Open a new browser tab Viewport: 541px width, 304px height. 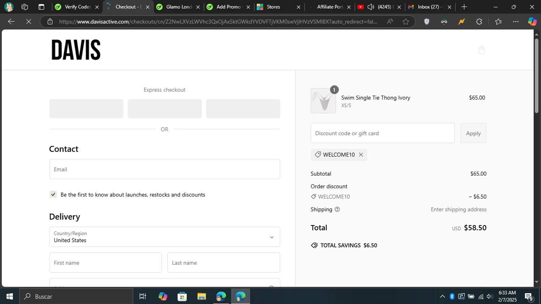pyautogui.click(x=464, y=7)
